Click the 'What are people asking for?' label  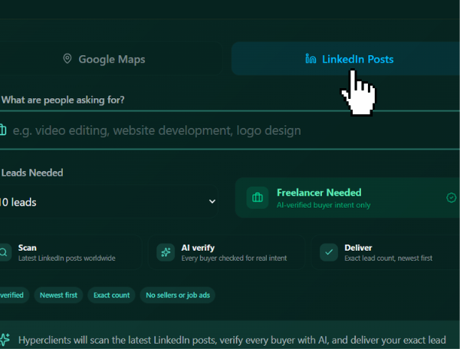click(63, 100)
